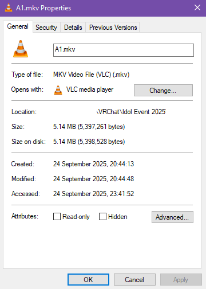Click the Cancel button
Screen dimensions: 206x289
(x=134, y=280)
